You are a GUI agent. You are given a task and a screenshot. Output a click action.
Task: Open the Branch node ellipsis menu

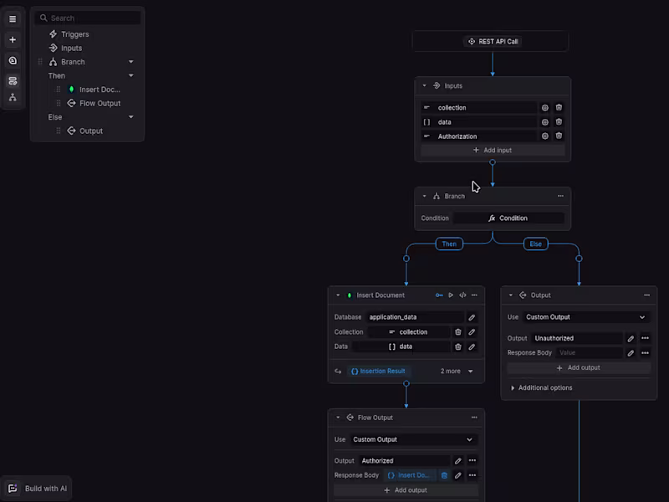(560, 196)
